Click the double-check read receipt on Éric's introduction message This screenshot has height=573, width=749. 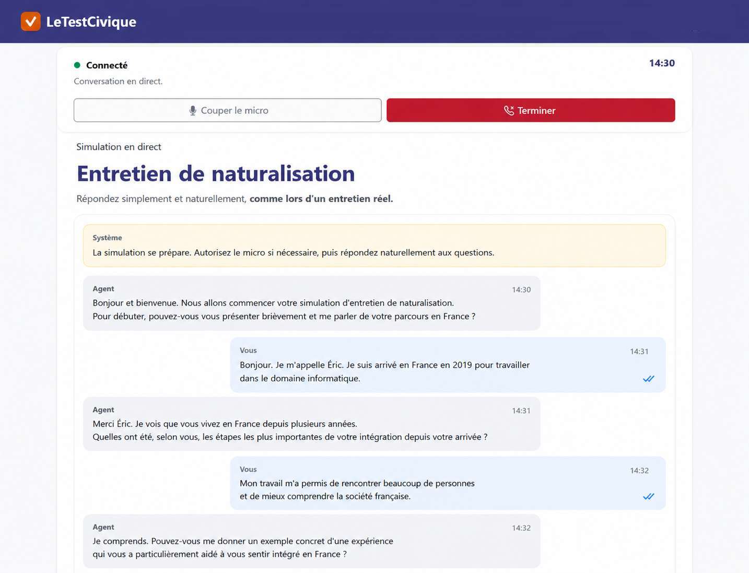pyautogui.click(x=648, y=379)
